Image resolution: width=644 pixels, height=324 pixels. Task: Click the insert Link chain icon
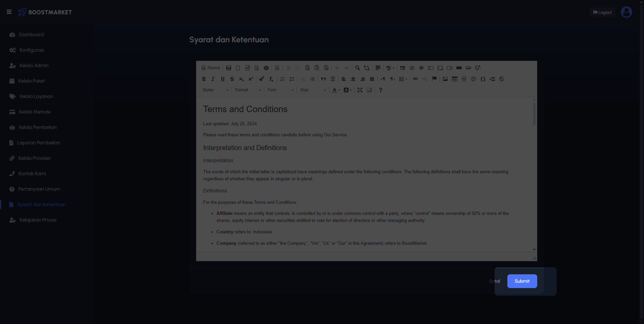coord(415,79)
